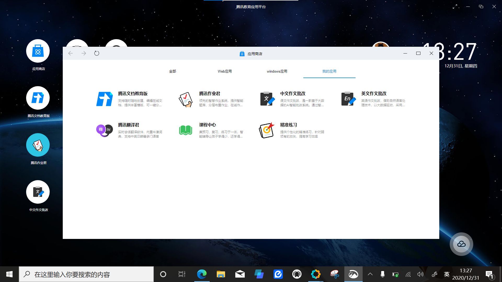Click 精准练习 title text
Screen dimensions: 502x282
pyautogui.click(x=289, y=125)
